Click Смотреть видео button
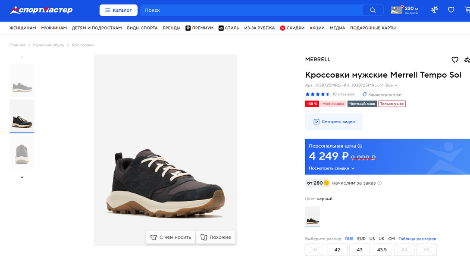Viewport: 470px width, 265px height. [x=334, y=122]
